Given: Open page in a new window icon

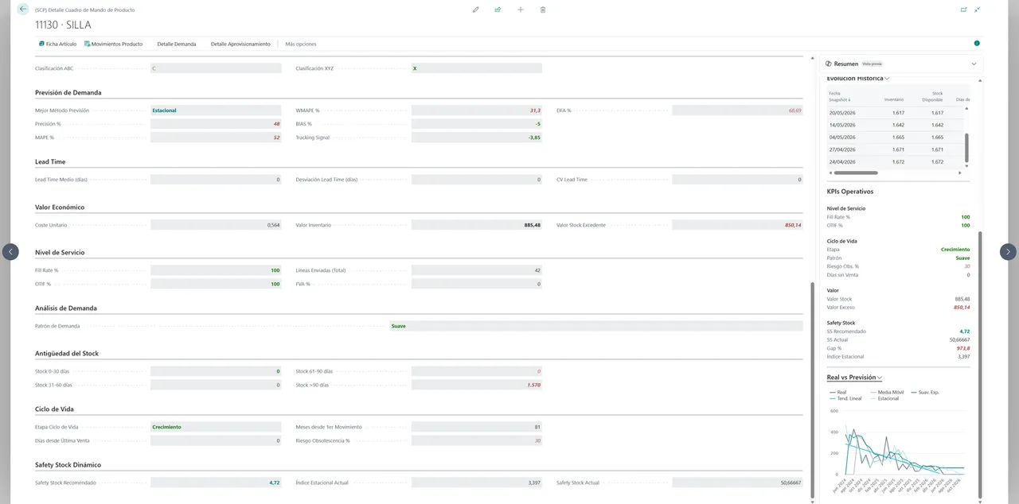Looking at the screenshot, I should pos(963,10).
